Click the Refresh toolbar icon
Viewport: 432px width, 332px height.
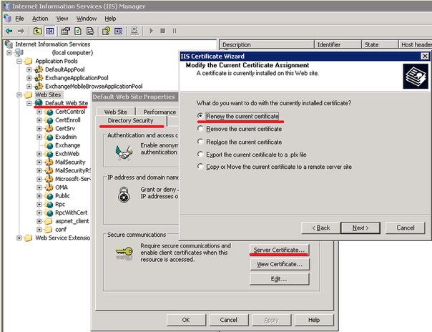tap(78, 31)
